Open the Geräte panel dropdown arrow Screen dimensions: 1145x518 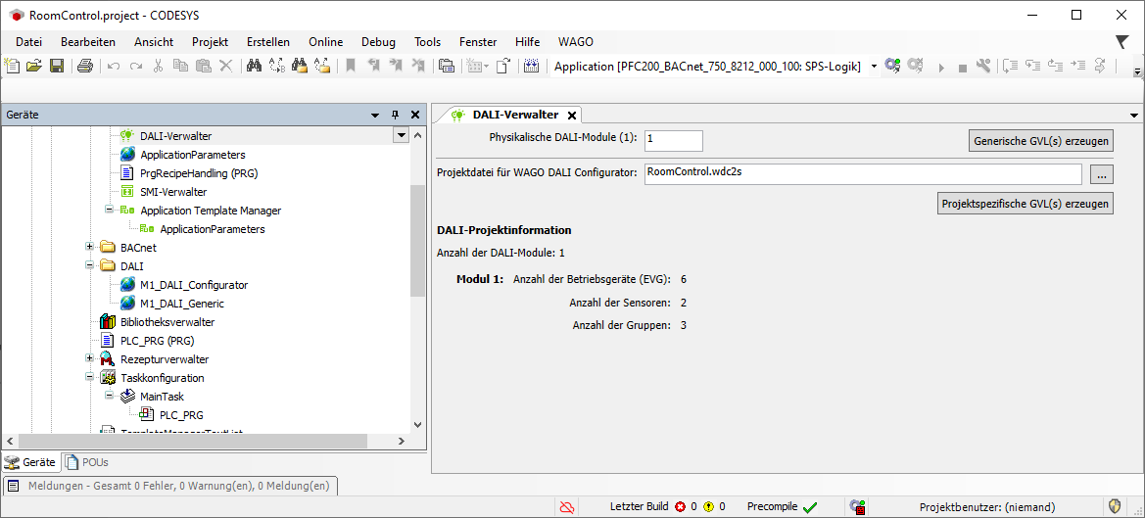(375, 115)
